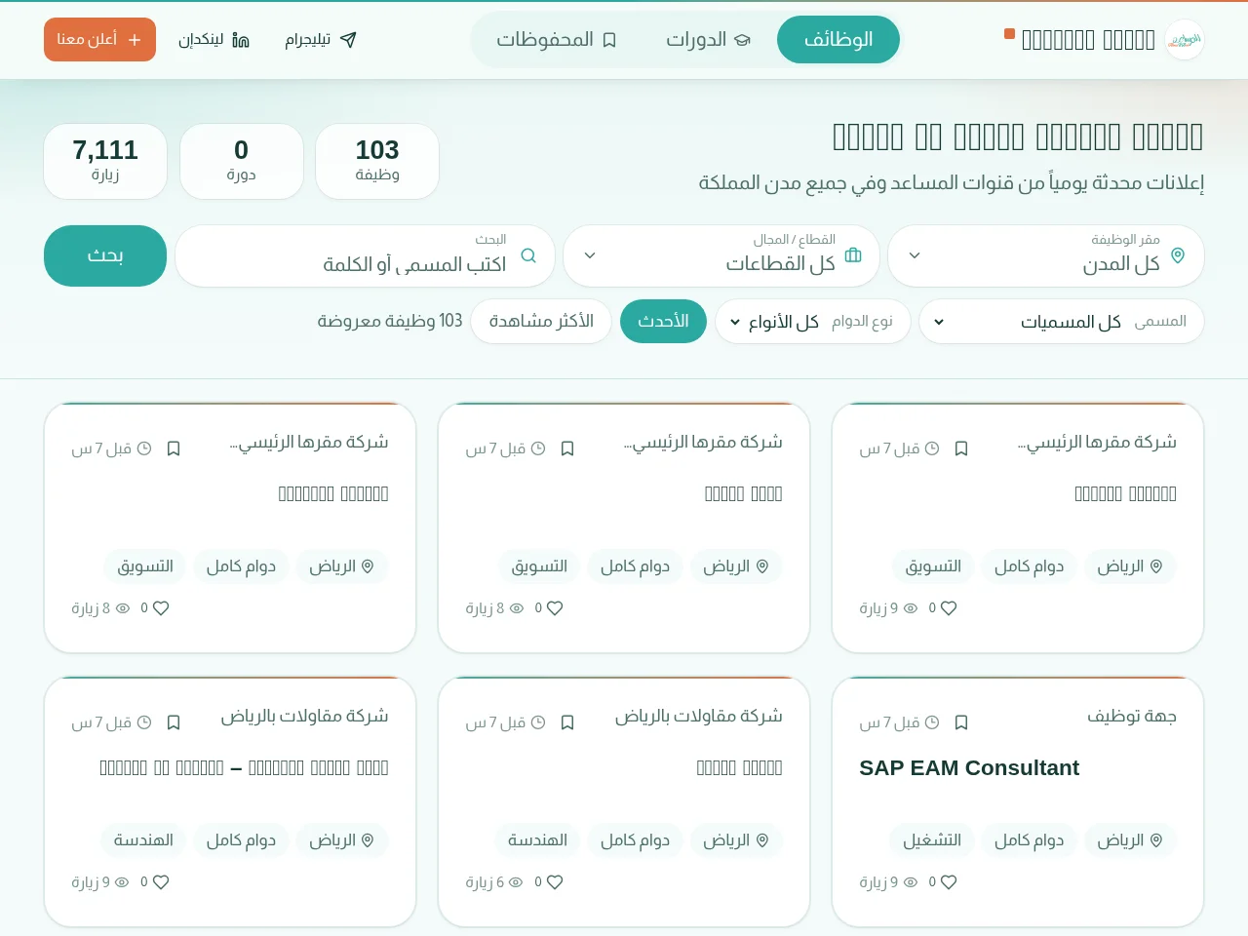The height and width of the screenshot is (936, 1248).
Task: Click the دوام كامل tag on SAP card
Action: 1029,840
